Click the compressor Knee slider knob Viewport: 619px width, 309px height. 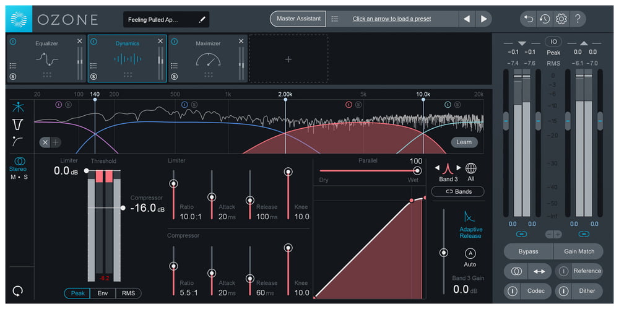tap(288, 248)
